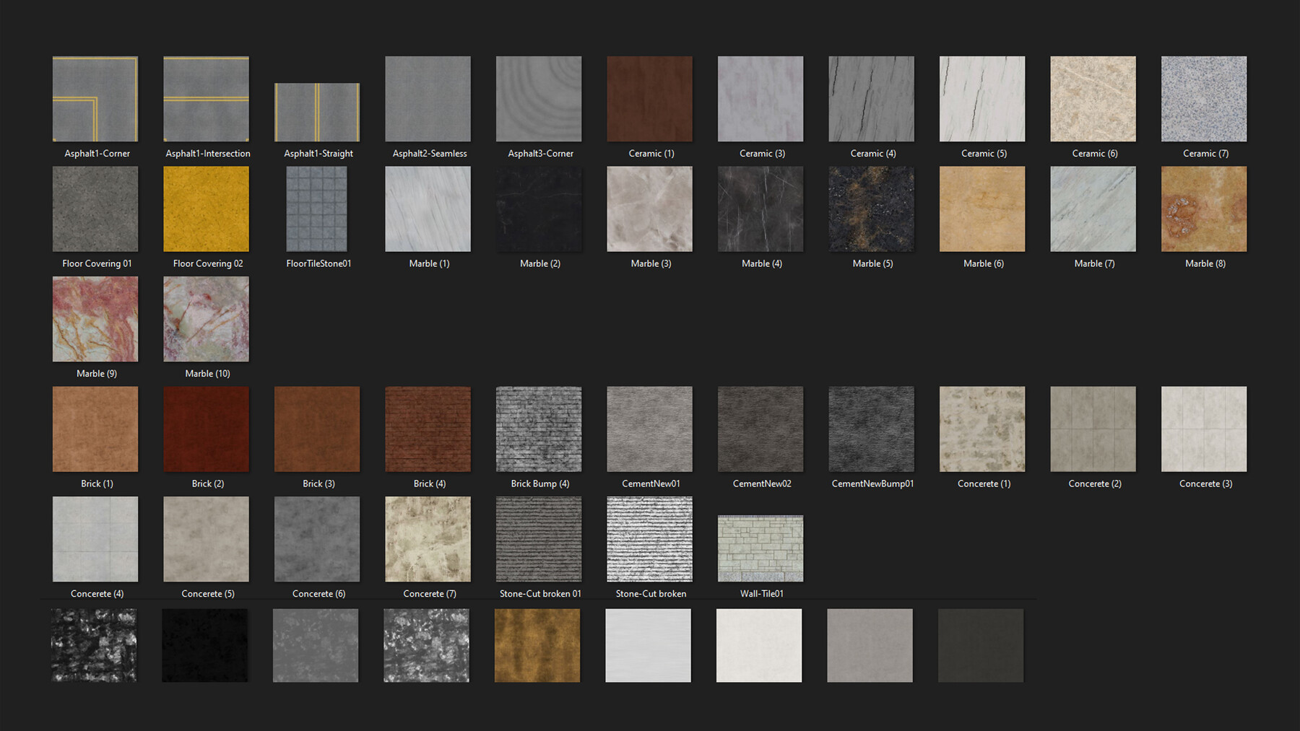Click the 'Brick Bump (4)' caption text
This screenshot has height=731, width=1300.
tap(540, 483)
